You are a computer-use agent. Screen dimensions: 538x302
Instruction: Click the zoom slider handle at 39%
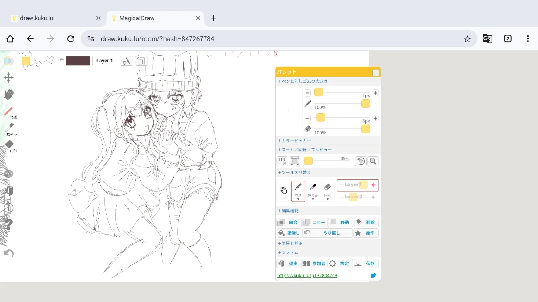pyautogui.click(x=308, y=161)
